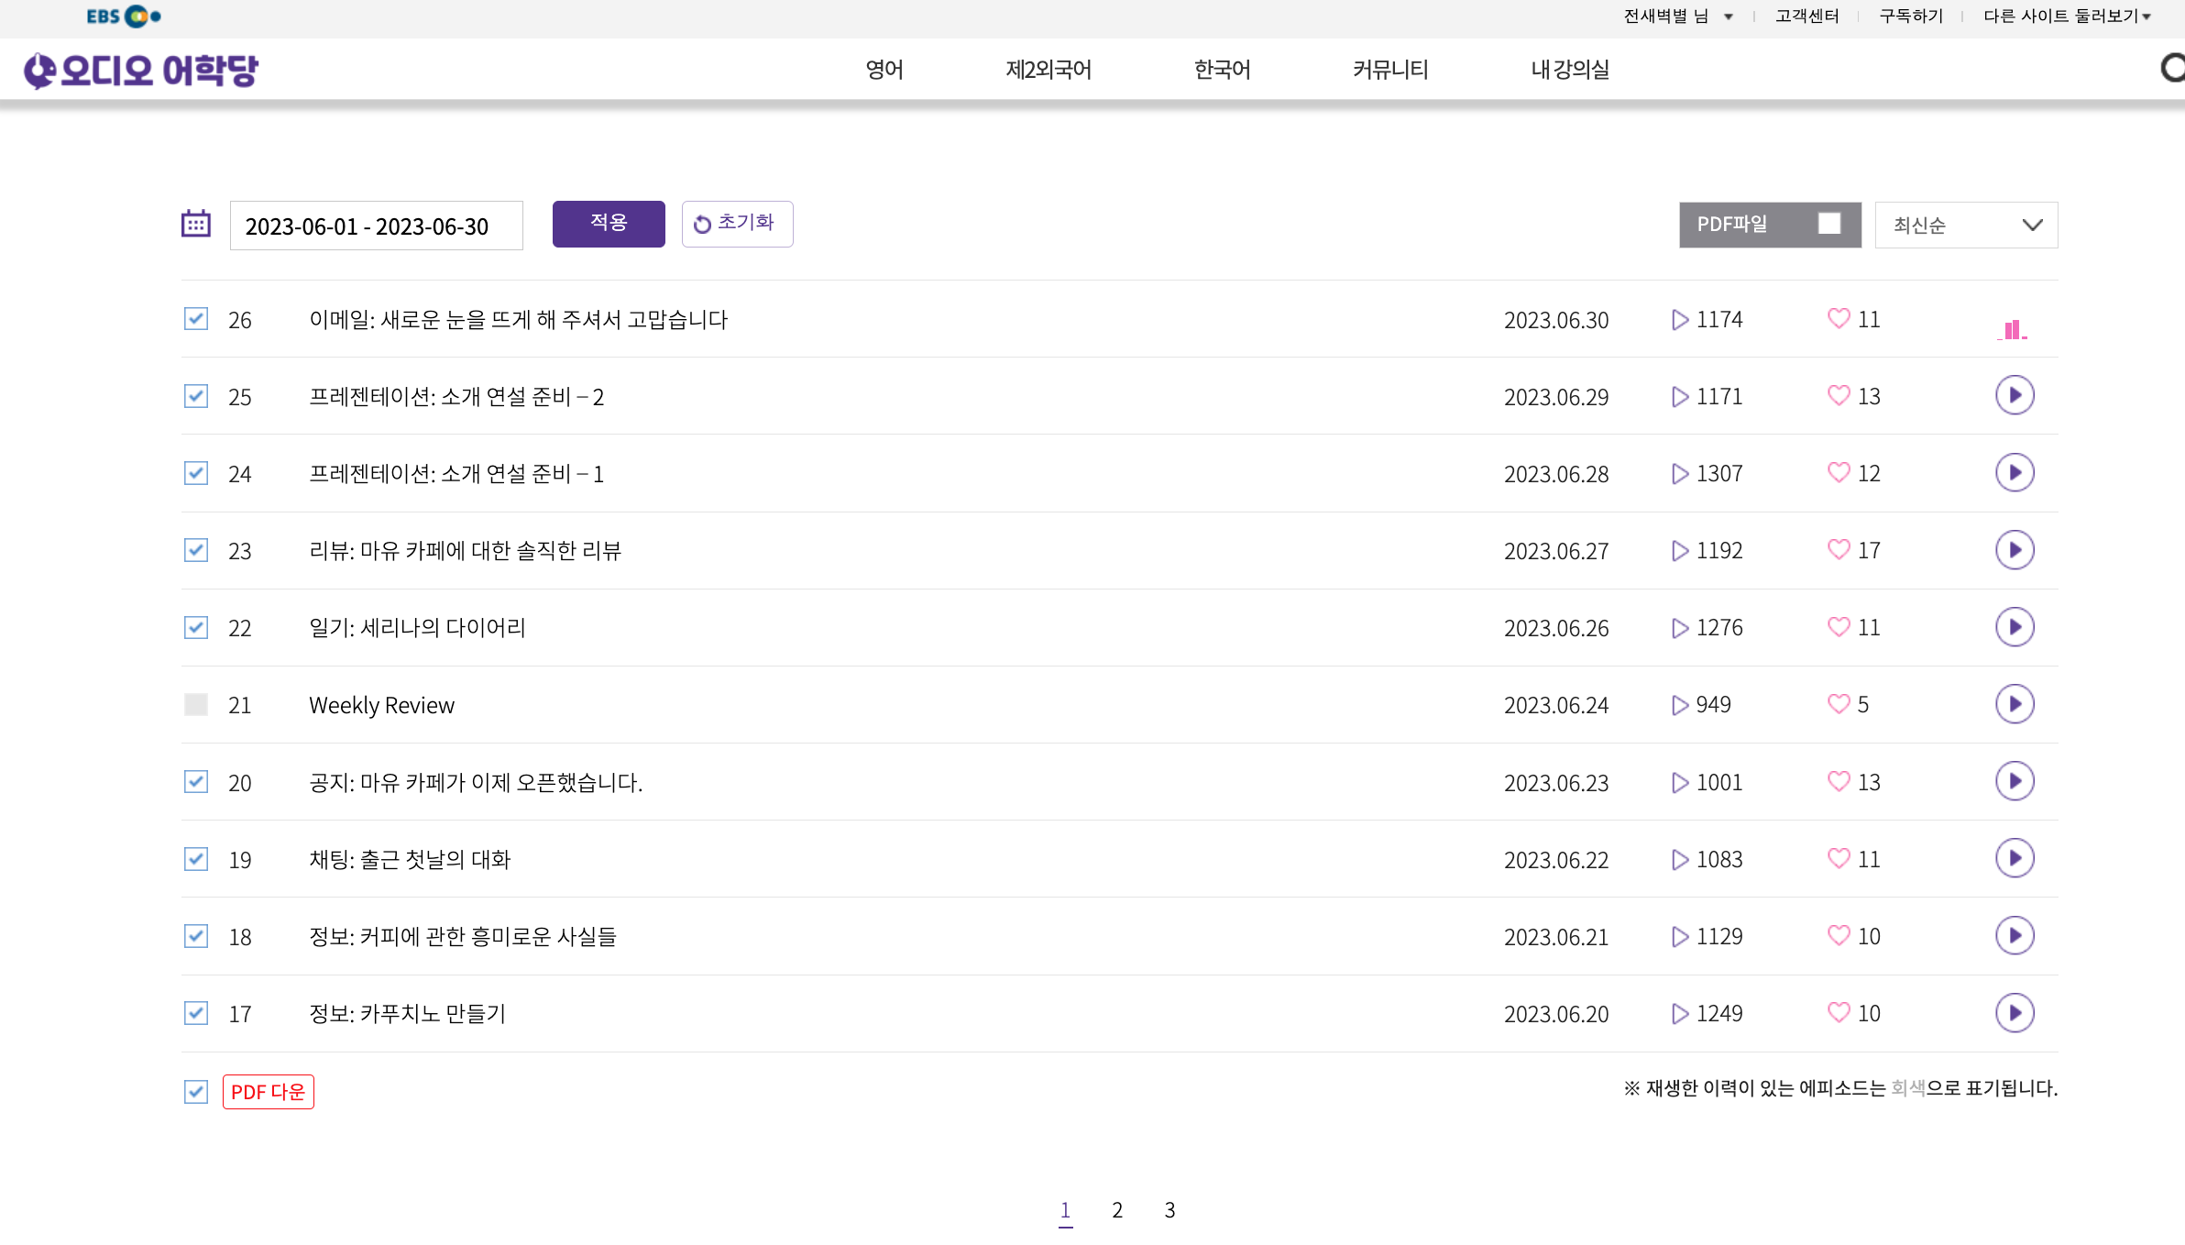Click the calendar date picker icon
This screenshot has width=2185, height=1245.
195,224
